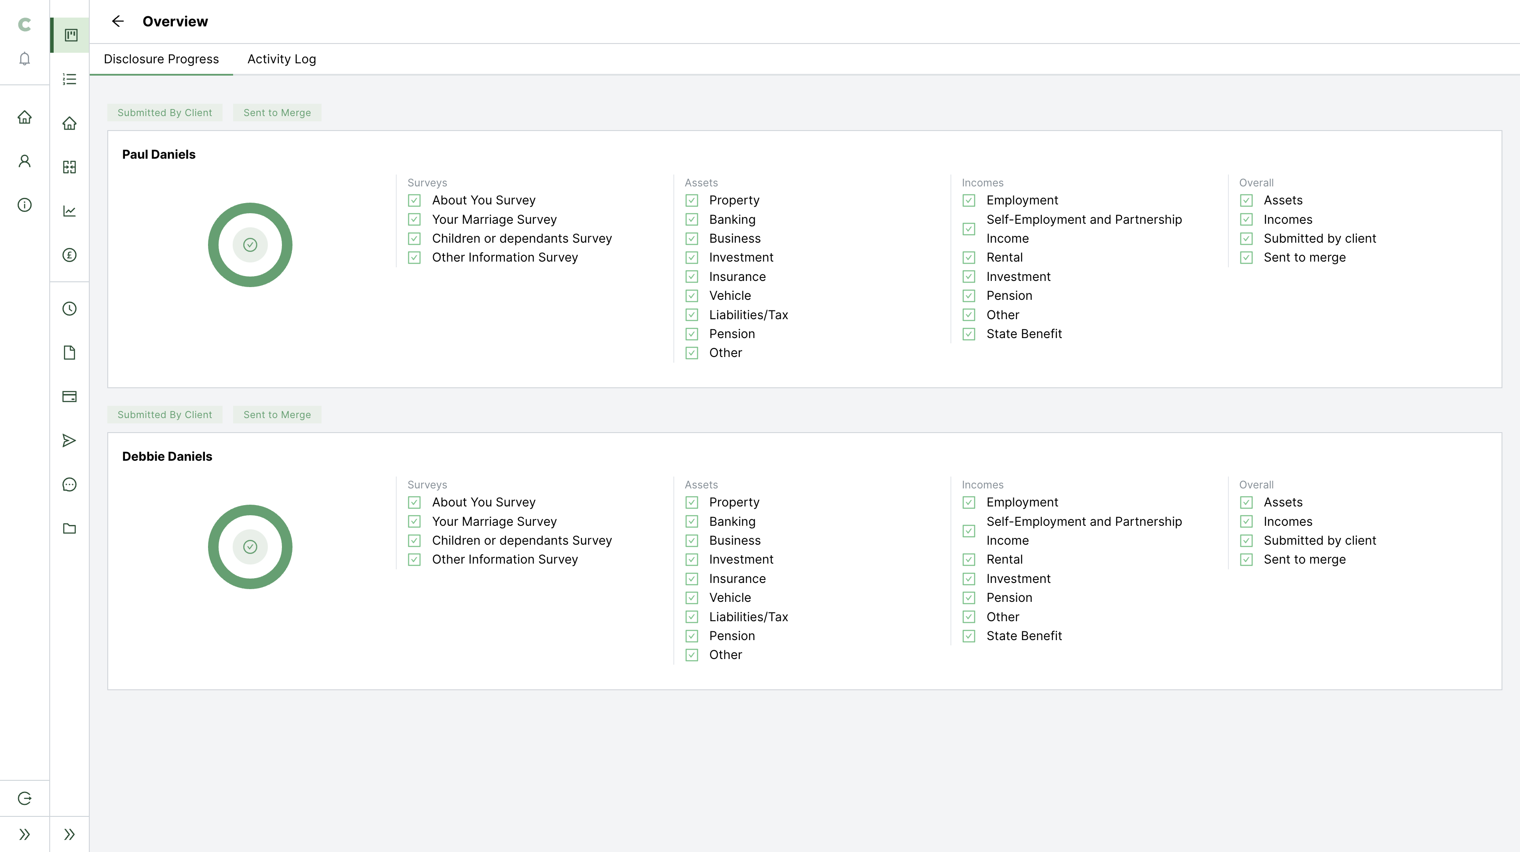Select the Disclosure Progress tab
This screenshot has width=1520, height=852.
pyautogui.click(x=161, y=59)
